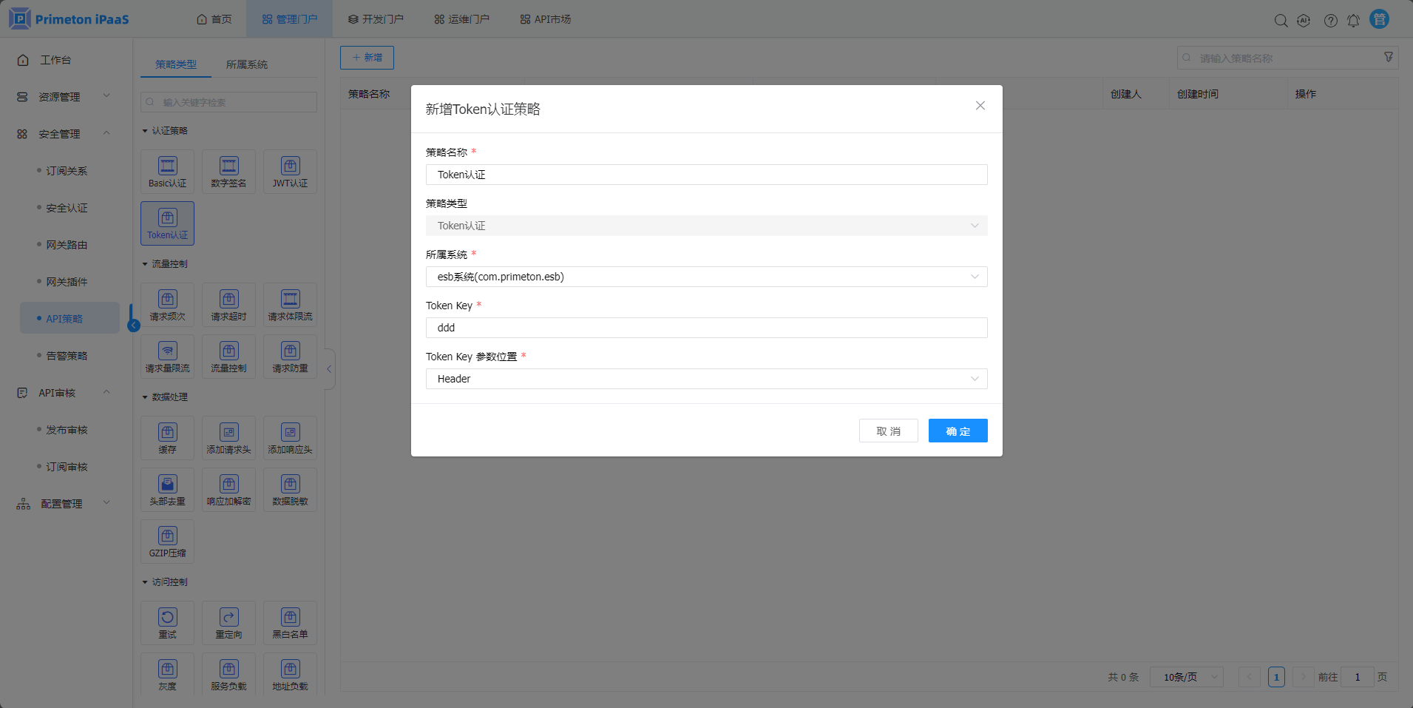Select the 缓存 data processing icon
1413x708 pixels.
tap(167, 438)
